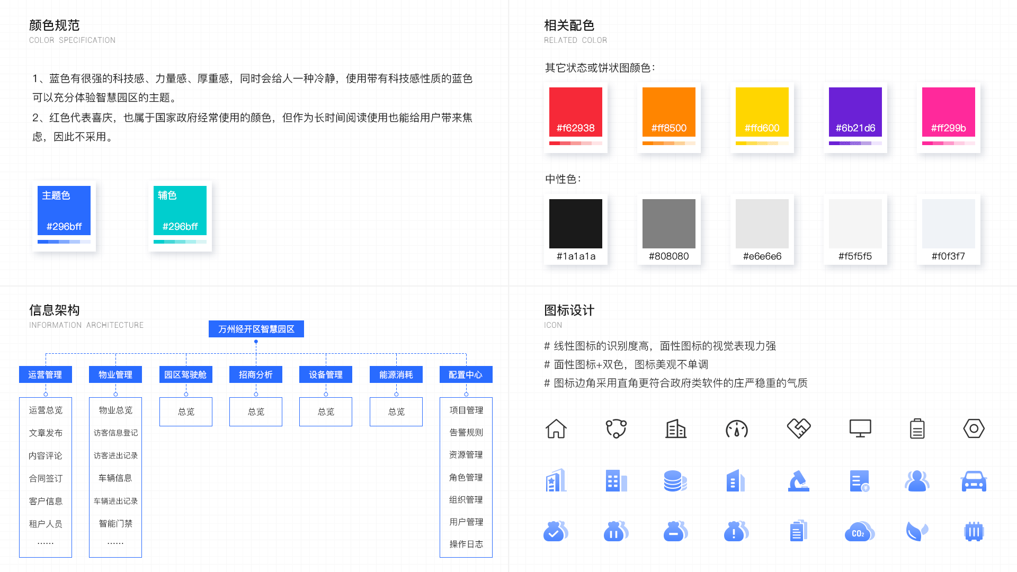The height and width of the screenshot is (572, 1017).
Task: Pick the purple #6b21d6 swatch
Action: pyautogui.click(x=855, y=112)
